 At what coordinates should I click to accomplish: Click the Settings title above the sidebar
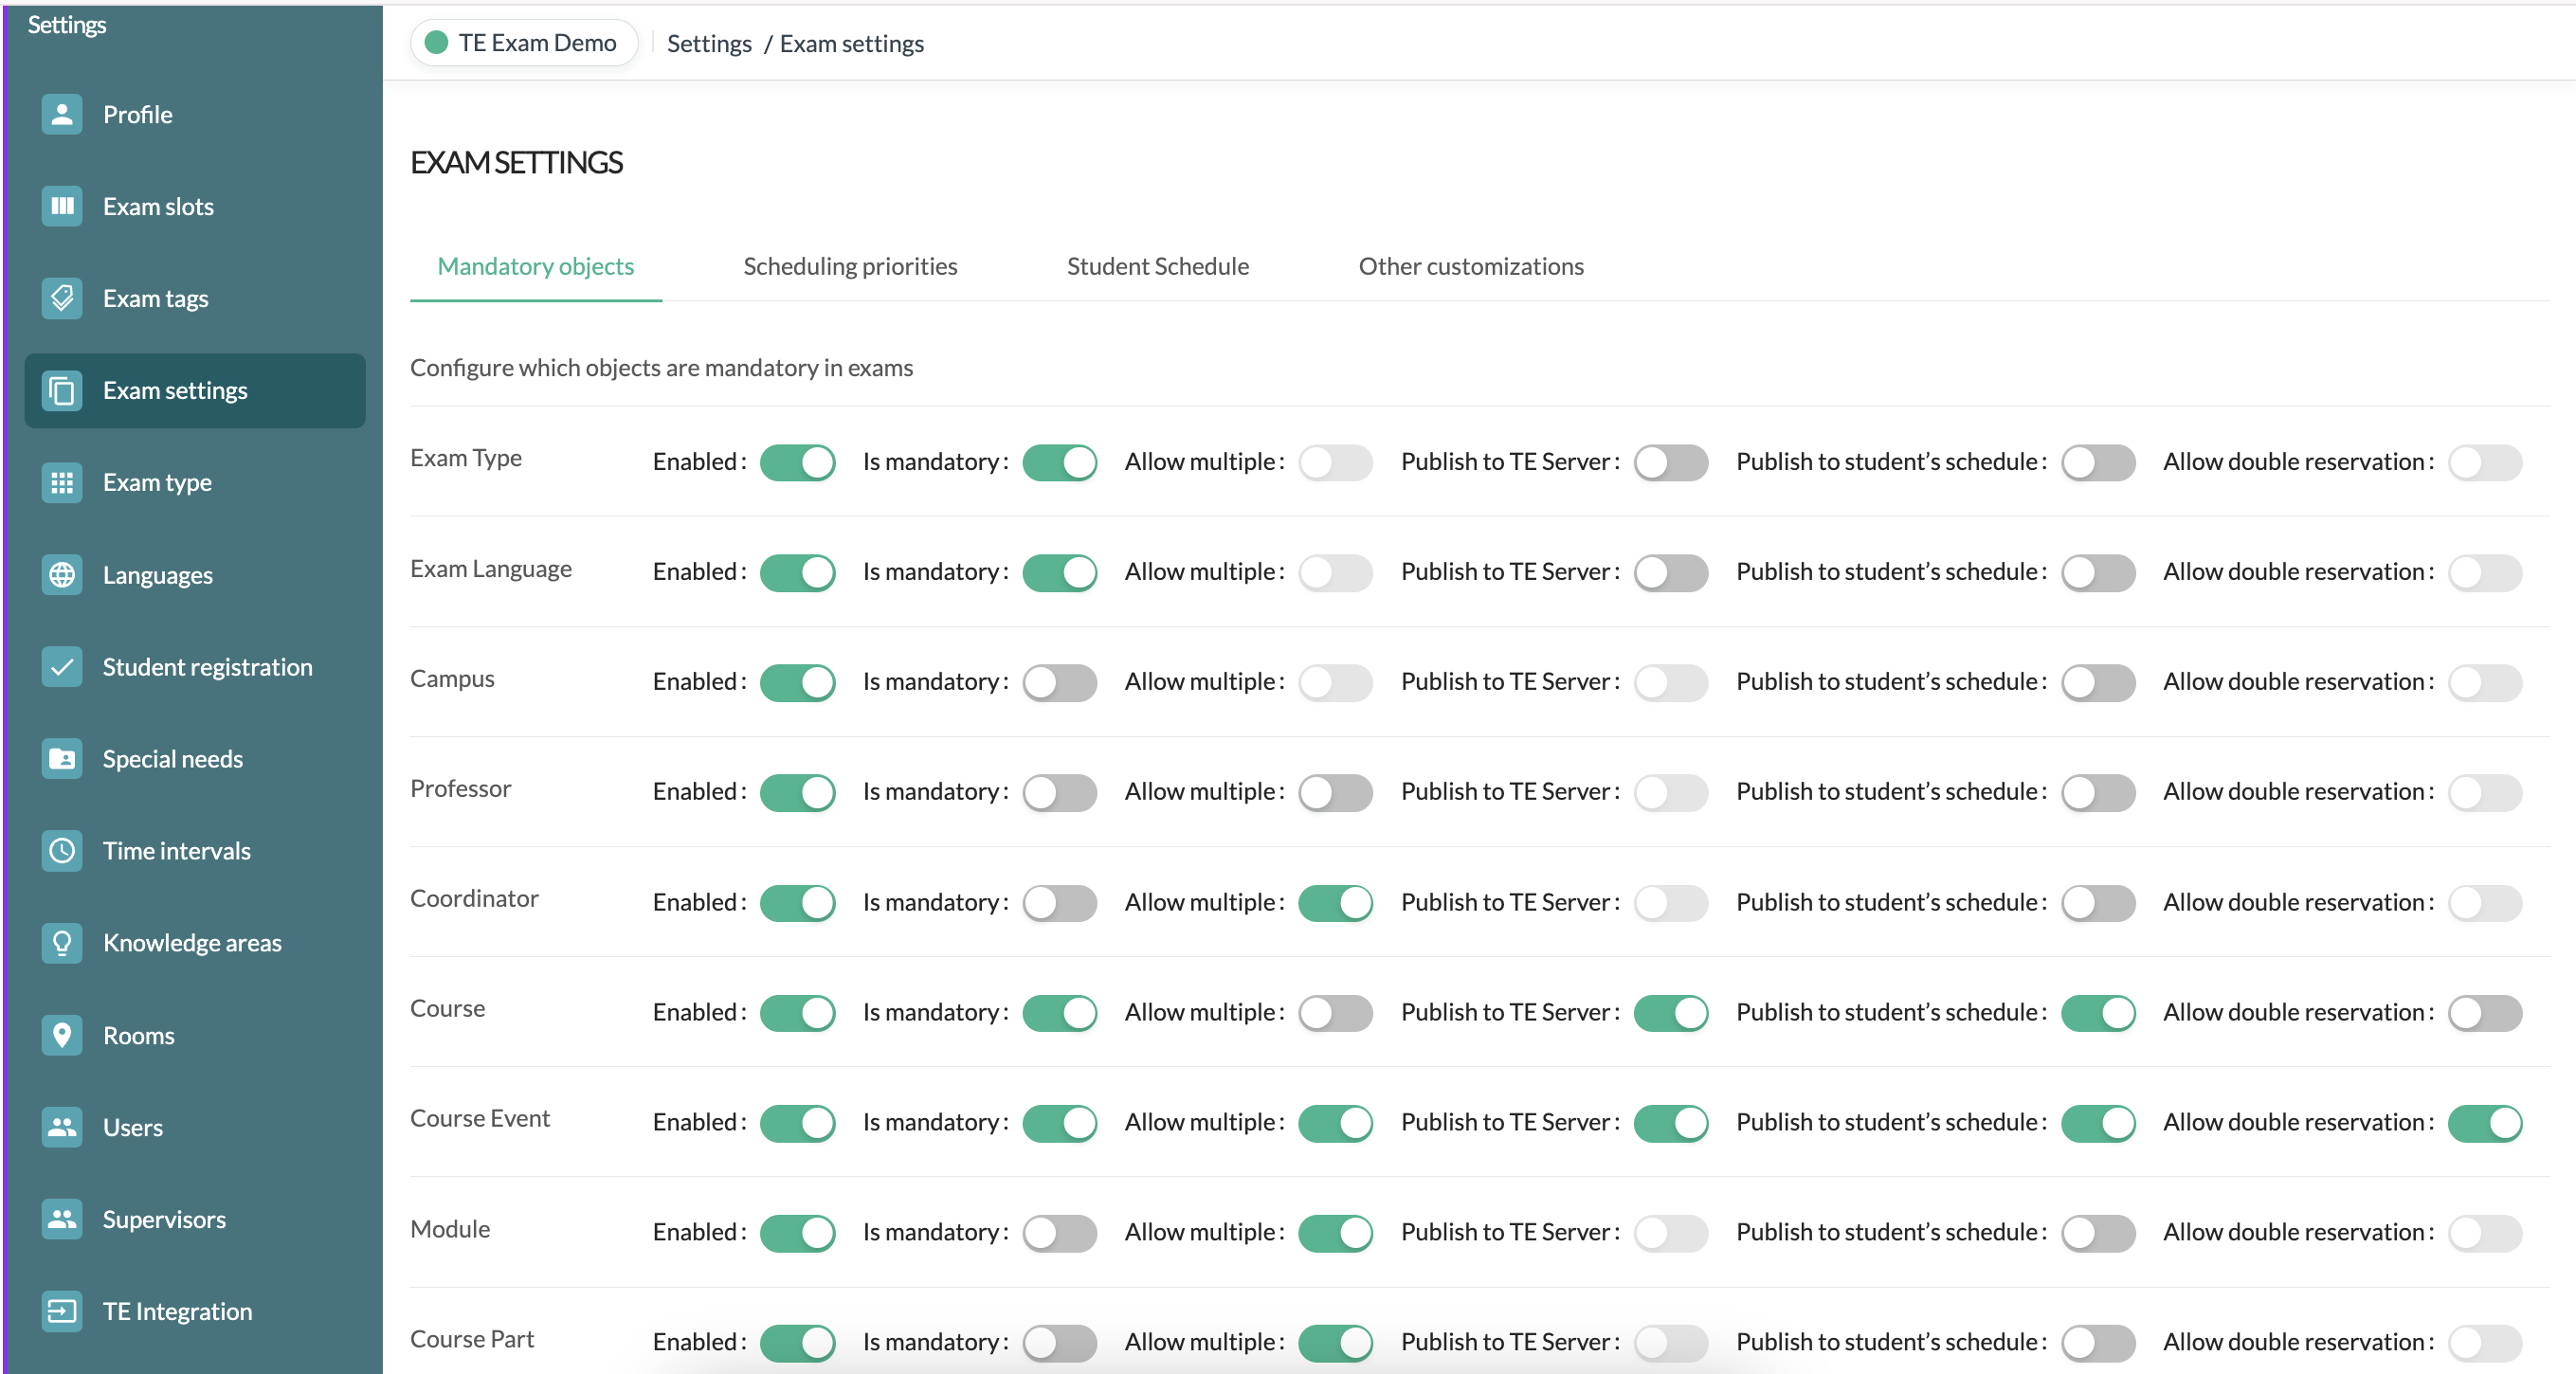[x=67, y=24]
